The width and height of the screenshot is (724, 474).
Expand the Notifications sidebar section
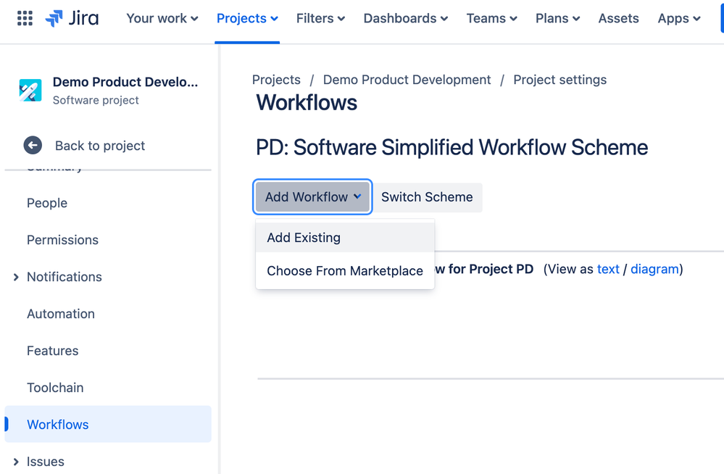click(16, 277)
